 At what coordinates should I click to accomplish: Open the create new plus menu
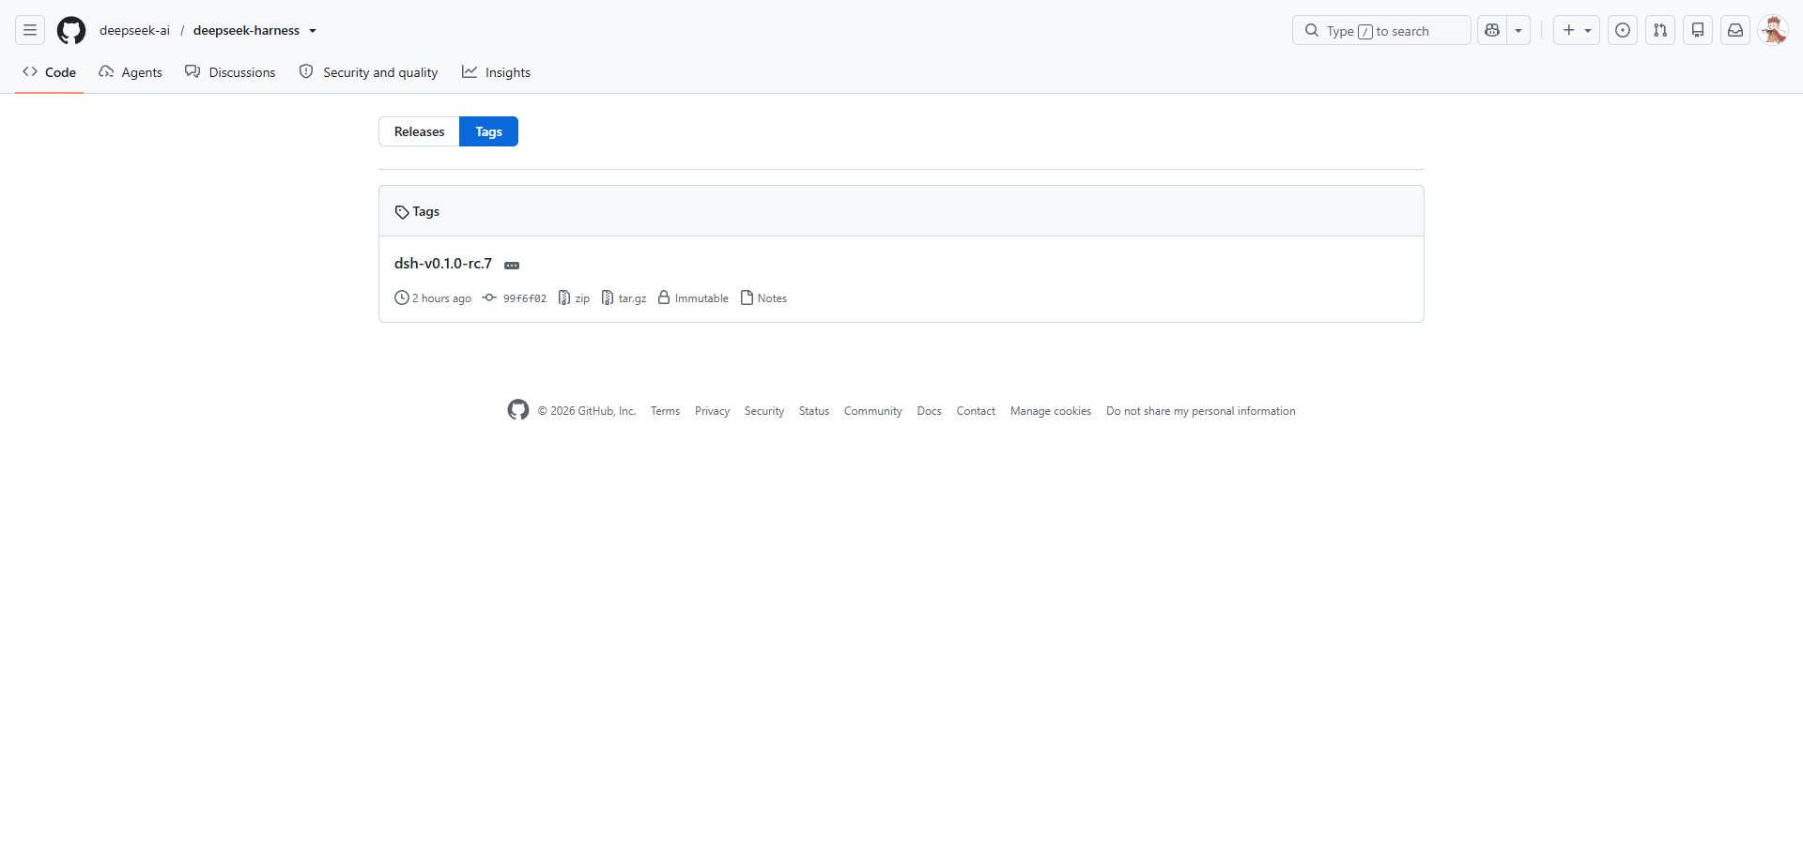point(1577,30)
